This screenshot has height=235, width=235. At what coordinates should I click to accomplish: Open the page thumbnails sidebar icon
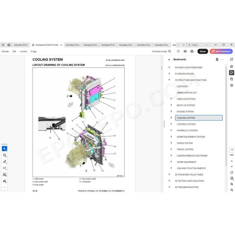[232, 79]
